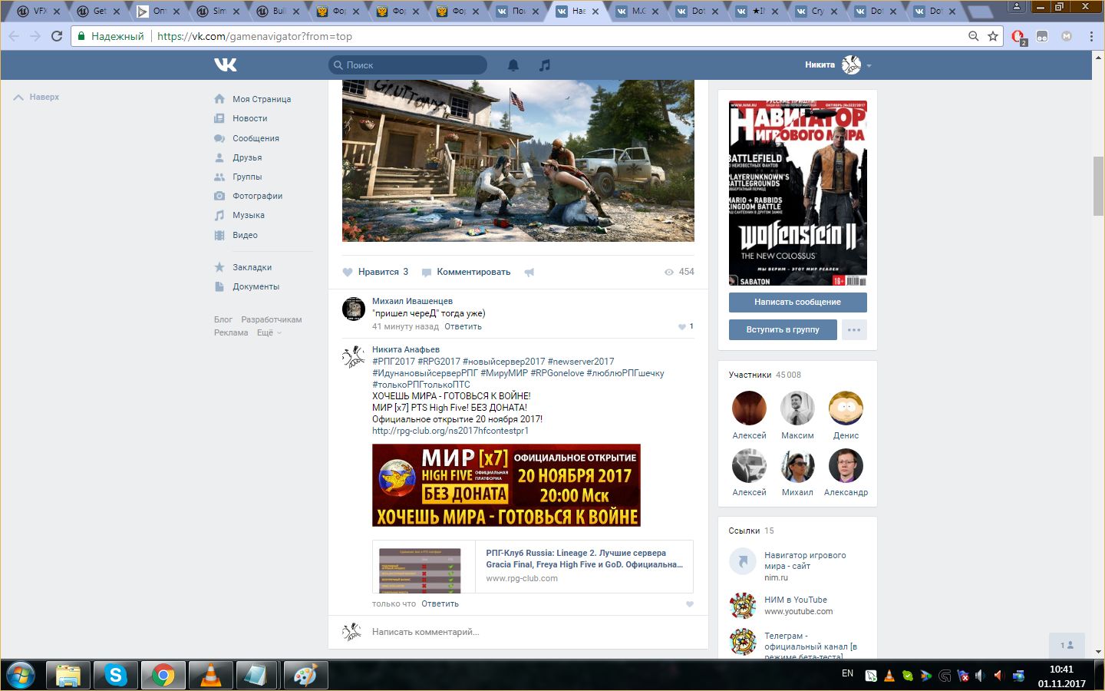Screen dimensions: 1105x691
Task: Click the share megaphone icon under post
Action: coord(529,273)
